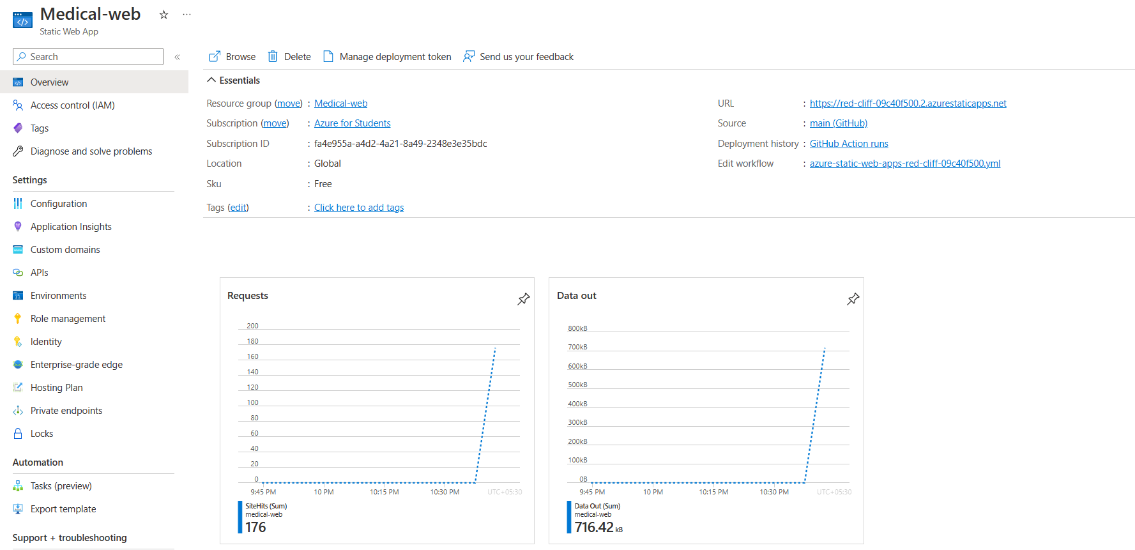The width and height of the screenshot is (1135, 550).
Task: Favorite Medical-web with the star icon
Action: point(164,15)
